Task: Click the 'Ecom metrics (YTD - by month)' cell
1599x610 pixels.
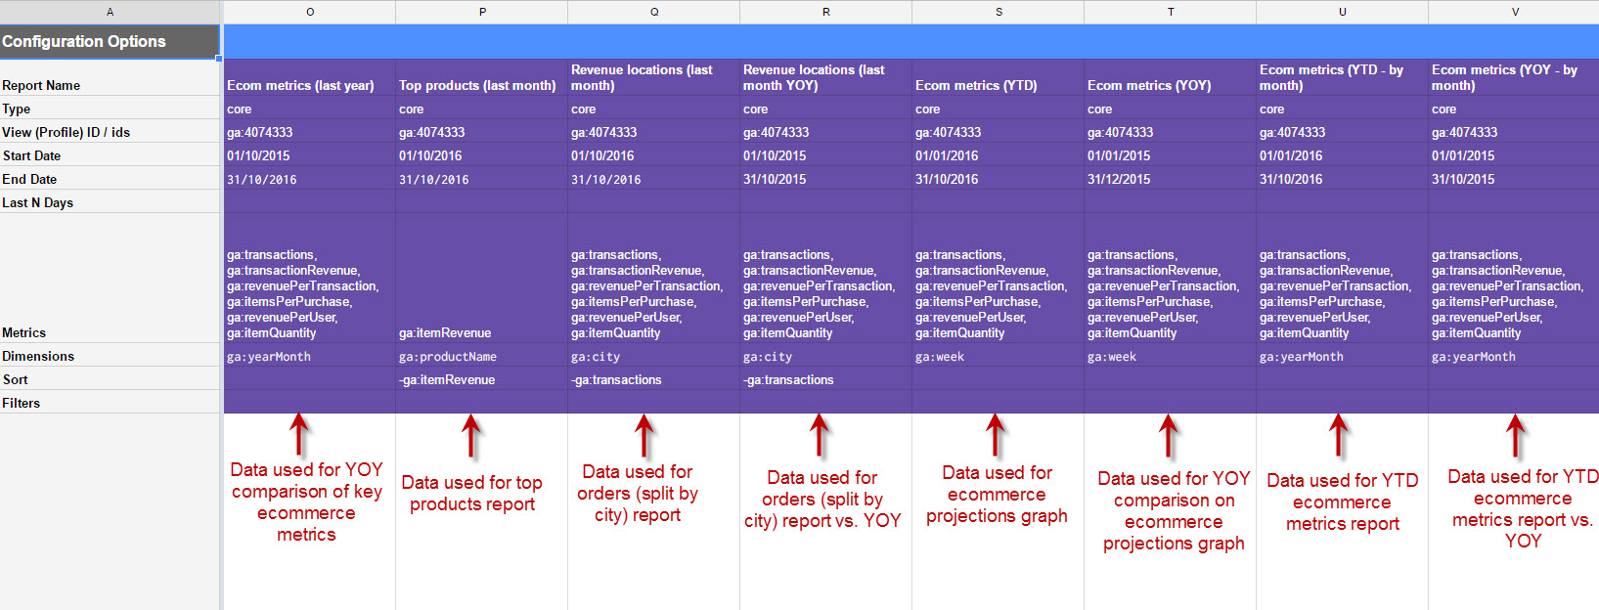Action: pyautogui.click(x=1343, y=77)
